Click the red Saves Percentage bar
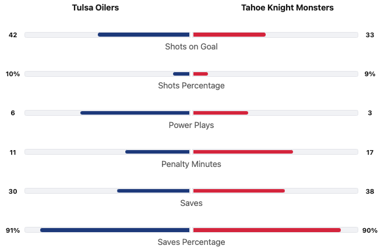The image size is (381, 249). [267, 230]
